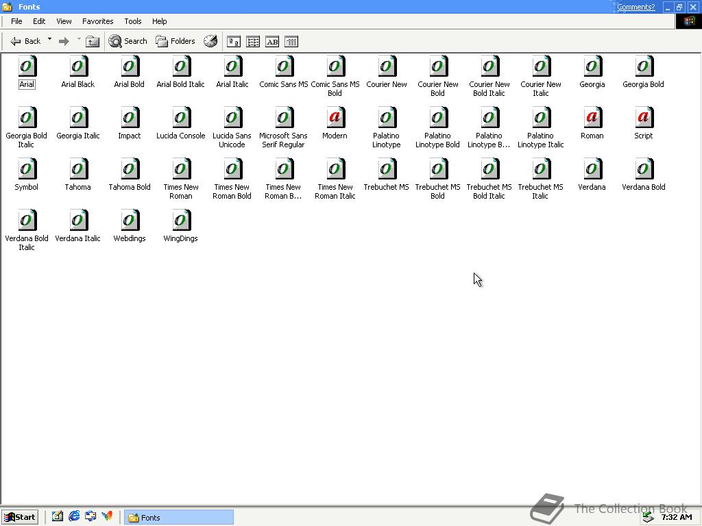This screenshot has height=526, width=702.
Task: Select the red Script font icon
Action: 644,118
